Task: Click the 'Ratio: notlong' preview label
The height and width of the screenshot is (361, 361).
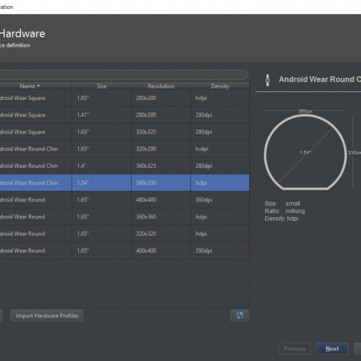Action: coord(285,211)
